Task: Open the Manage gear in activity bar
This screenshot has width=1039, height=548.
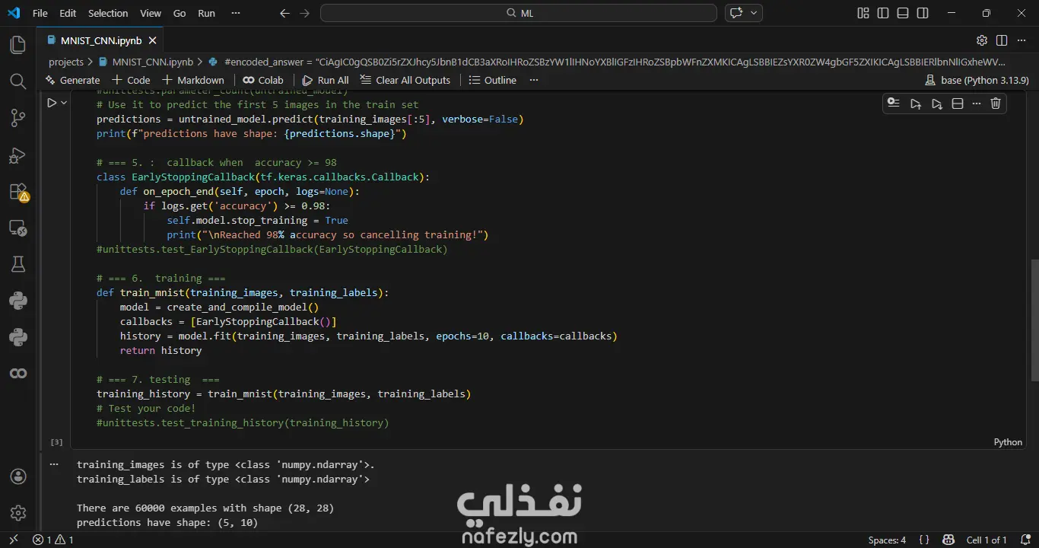Action: [x=18, y=513]
